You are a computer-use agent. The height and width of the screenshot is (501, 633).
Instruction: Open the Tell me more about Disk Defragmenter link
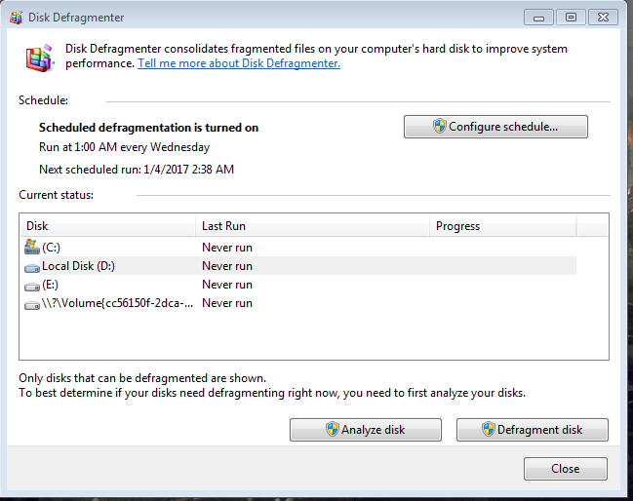(239, 63)
